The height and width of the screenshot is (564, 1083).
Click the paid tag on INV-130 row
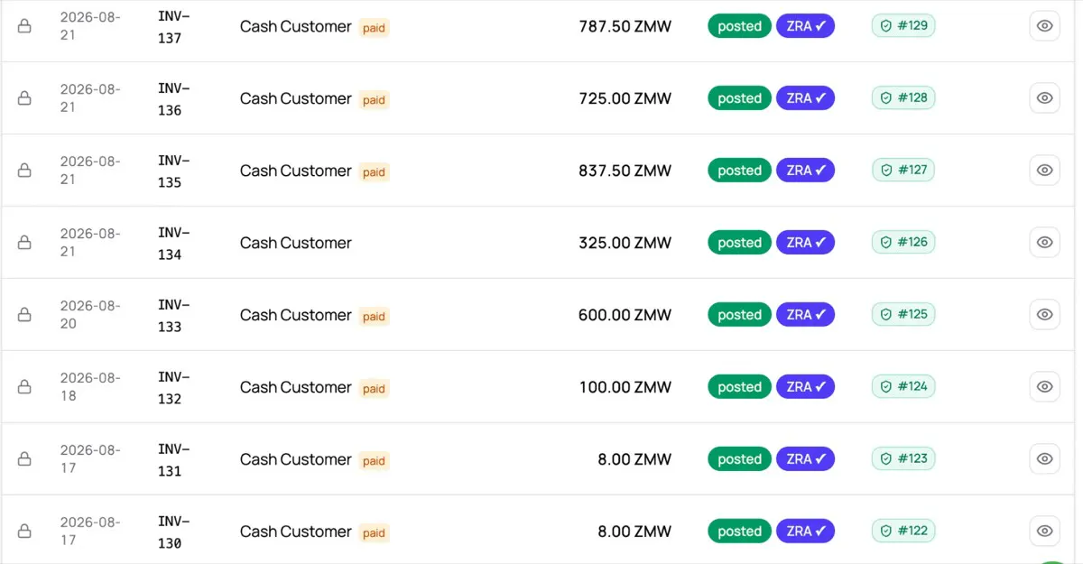374,533
